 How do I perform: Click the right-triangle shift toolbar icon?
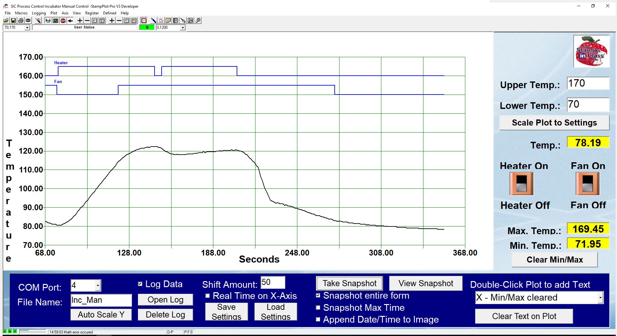click(x=134, y=20)
